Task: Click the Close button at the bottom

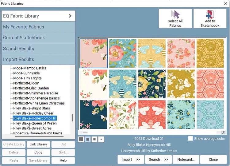Action: coord(213,159)
